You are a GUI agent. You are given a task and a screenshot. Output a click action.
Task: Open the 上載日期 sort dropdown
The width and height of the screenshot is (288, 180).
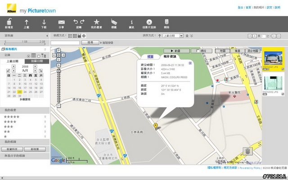(173, 36)
